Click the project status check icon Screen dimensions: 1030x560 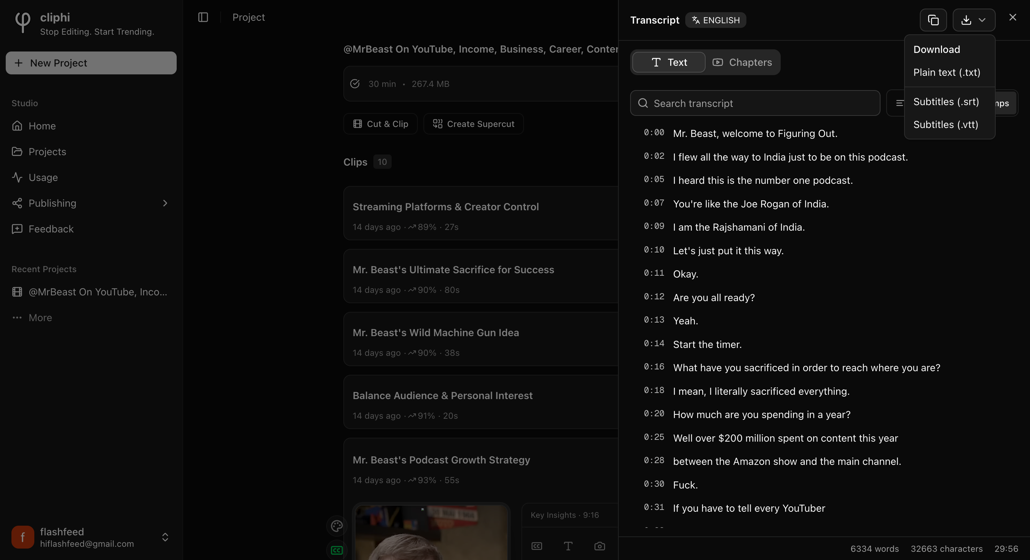click(355, 84)
